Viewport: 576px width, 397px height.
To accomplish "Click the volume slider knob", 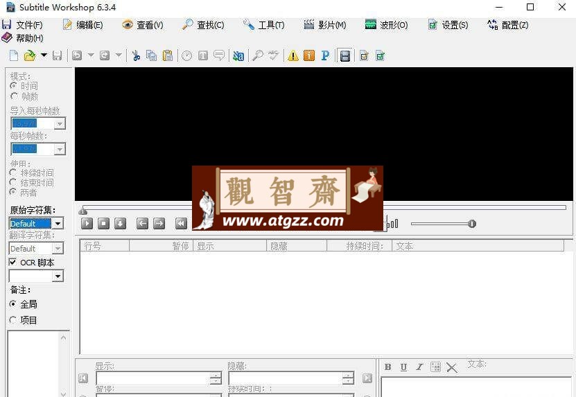I will pyautogui.click(x=472, y=224).
